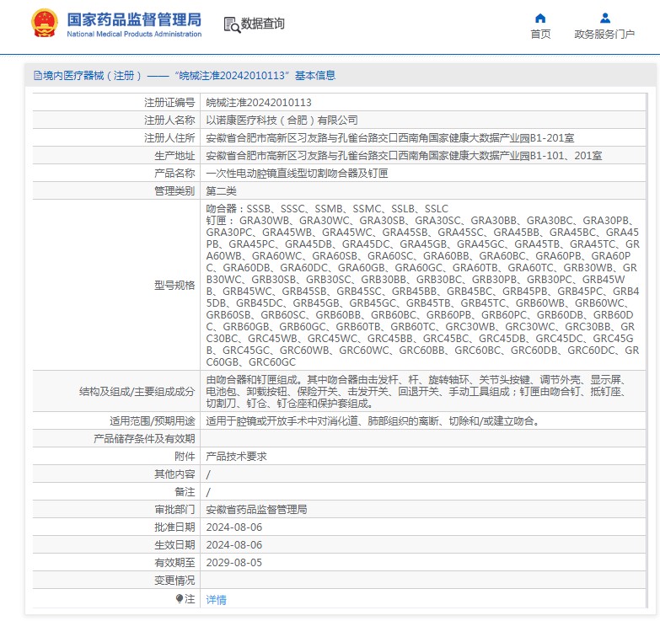Click the document icon before 境内医疗器械
This screenshot has height=621, width=660.
click(38, 76)
